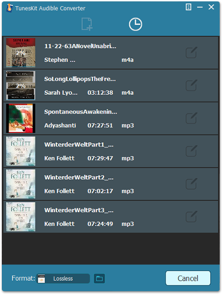This screenshot has width=222, height=294.
Task: Click the add files icon
Action: [87, 24]
